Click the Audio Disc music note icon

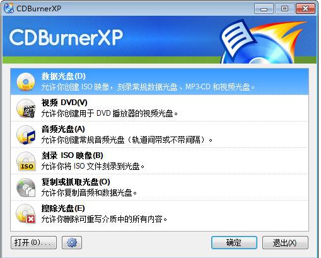[x=26, y=135]
